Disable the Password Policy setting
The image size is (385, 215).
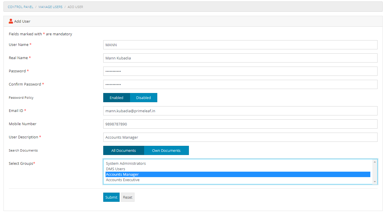(x=143, y=98)
